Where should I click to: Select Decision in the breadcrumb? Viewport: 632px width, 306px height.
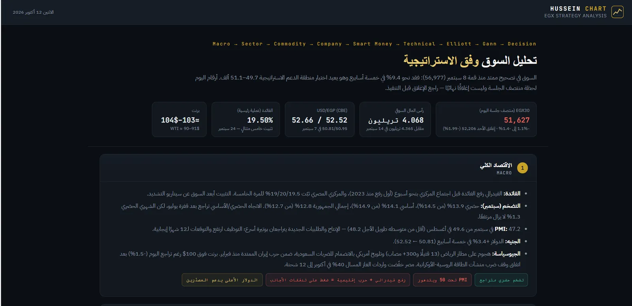click(x=522, y=44)
